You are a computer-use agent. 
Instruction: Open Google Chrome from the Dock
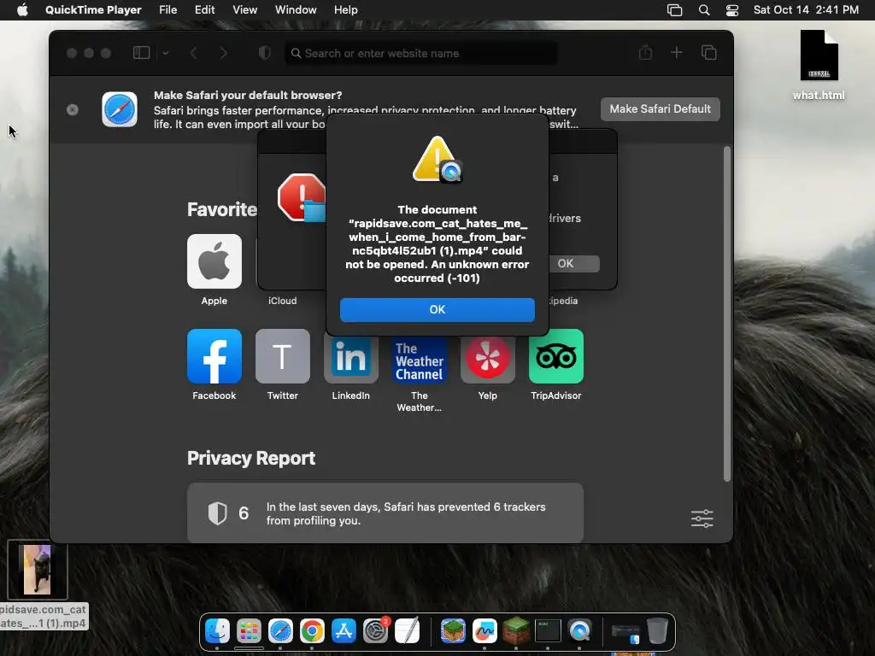click(312, 631)
